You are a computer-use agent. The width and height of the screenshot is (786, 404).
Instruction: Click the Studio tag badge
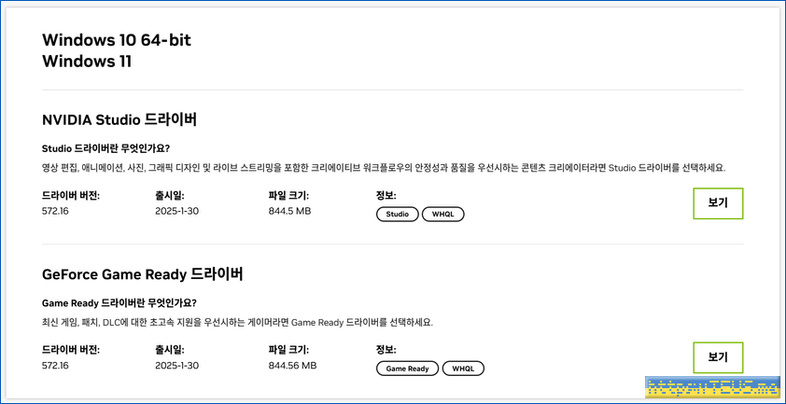coord(398,215)
